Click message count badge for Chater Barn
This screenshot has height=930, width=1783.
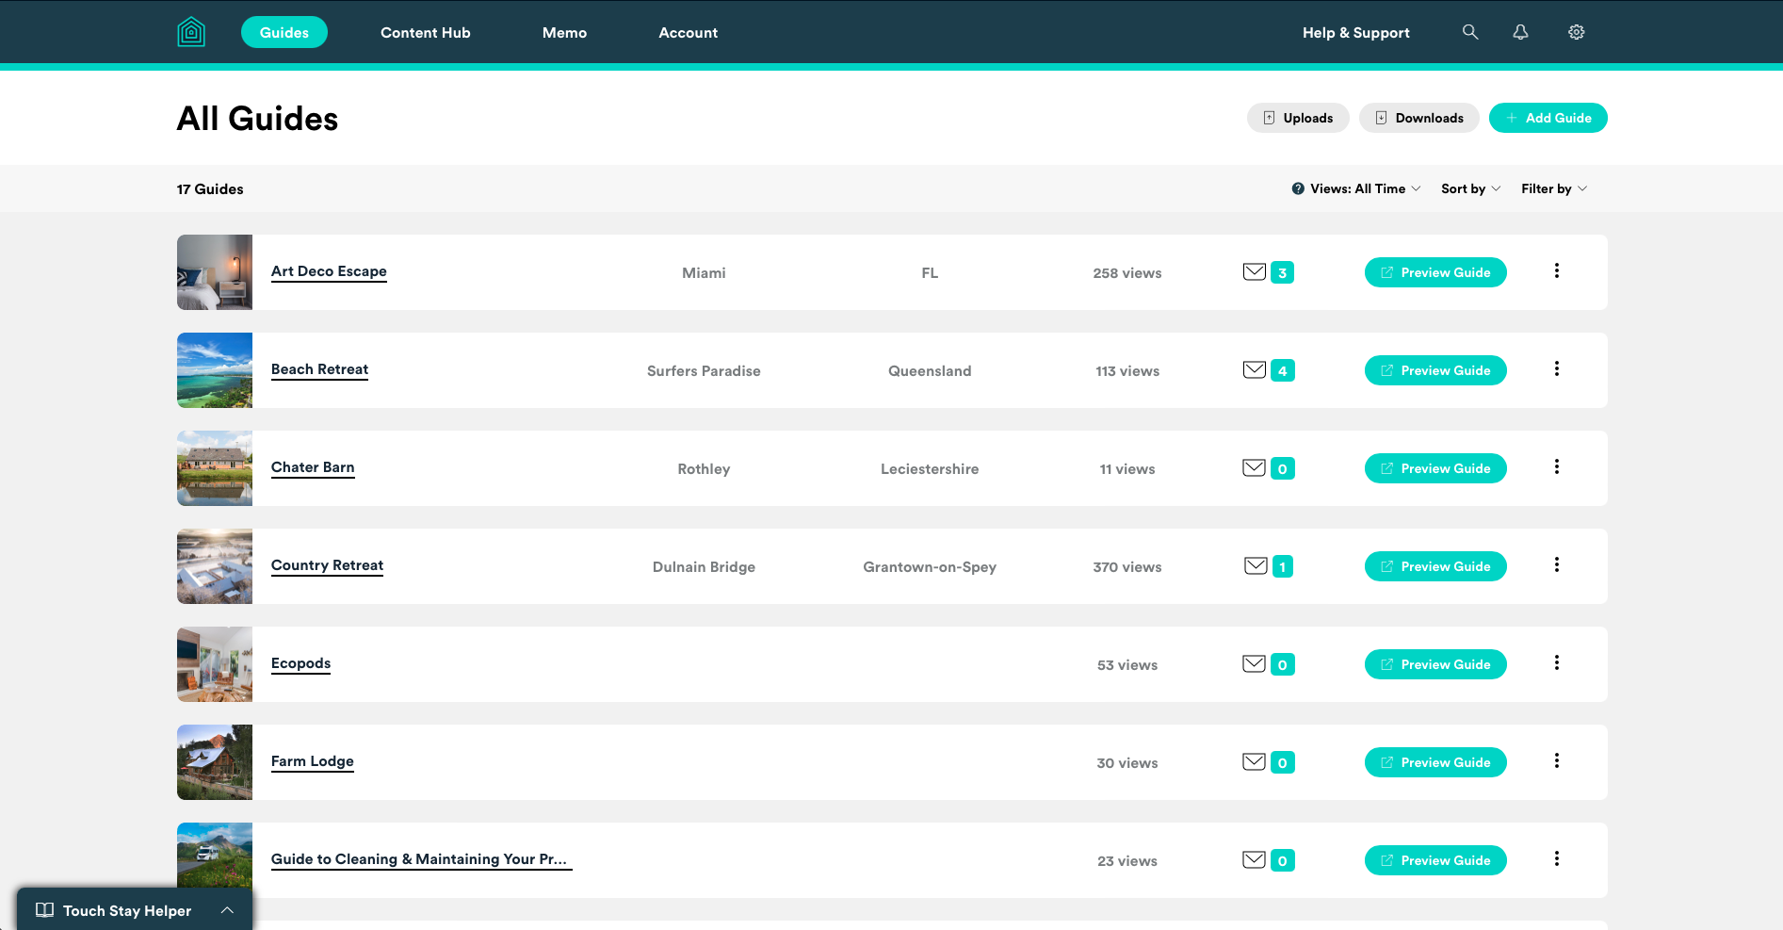(x=1282, y=468)
